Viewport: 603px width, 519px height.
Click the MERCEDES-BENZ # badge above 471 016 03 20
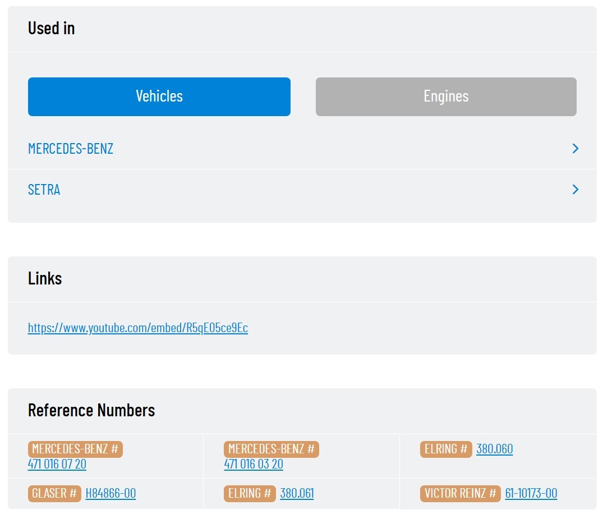click(271, 449)
